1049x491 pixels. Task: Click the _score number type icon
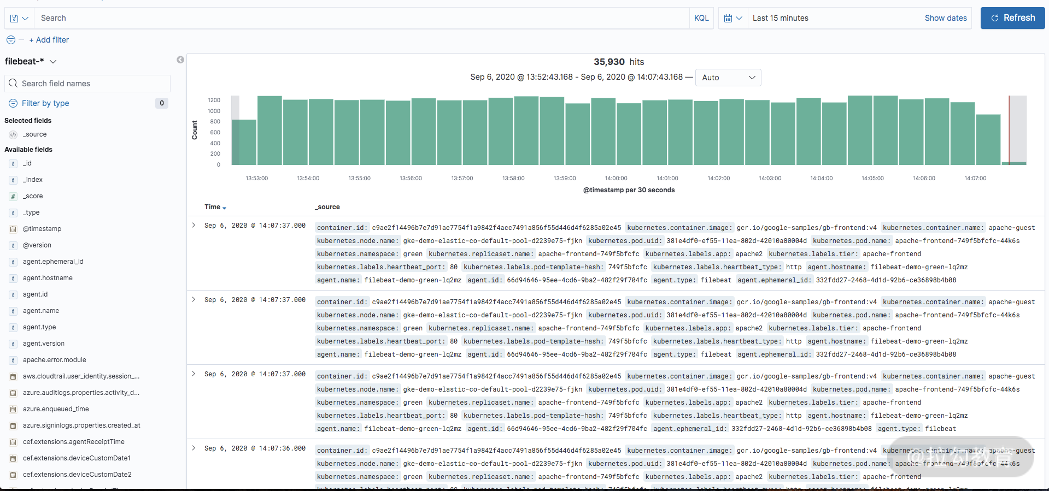(13, 196)
